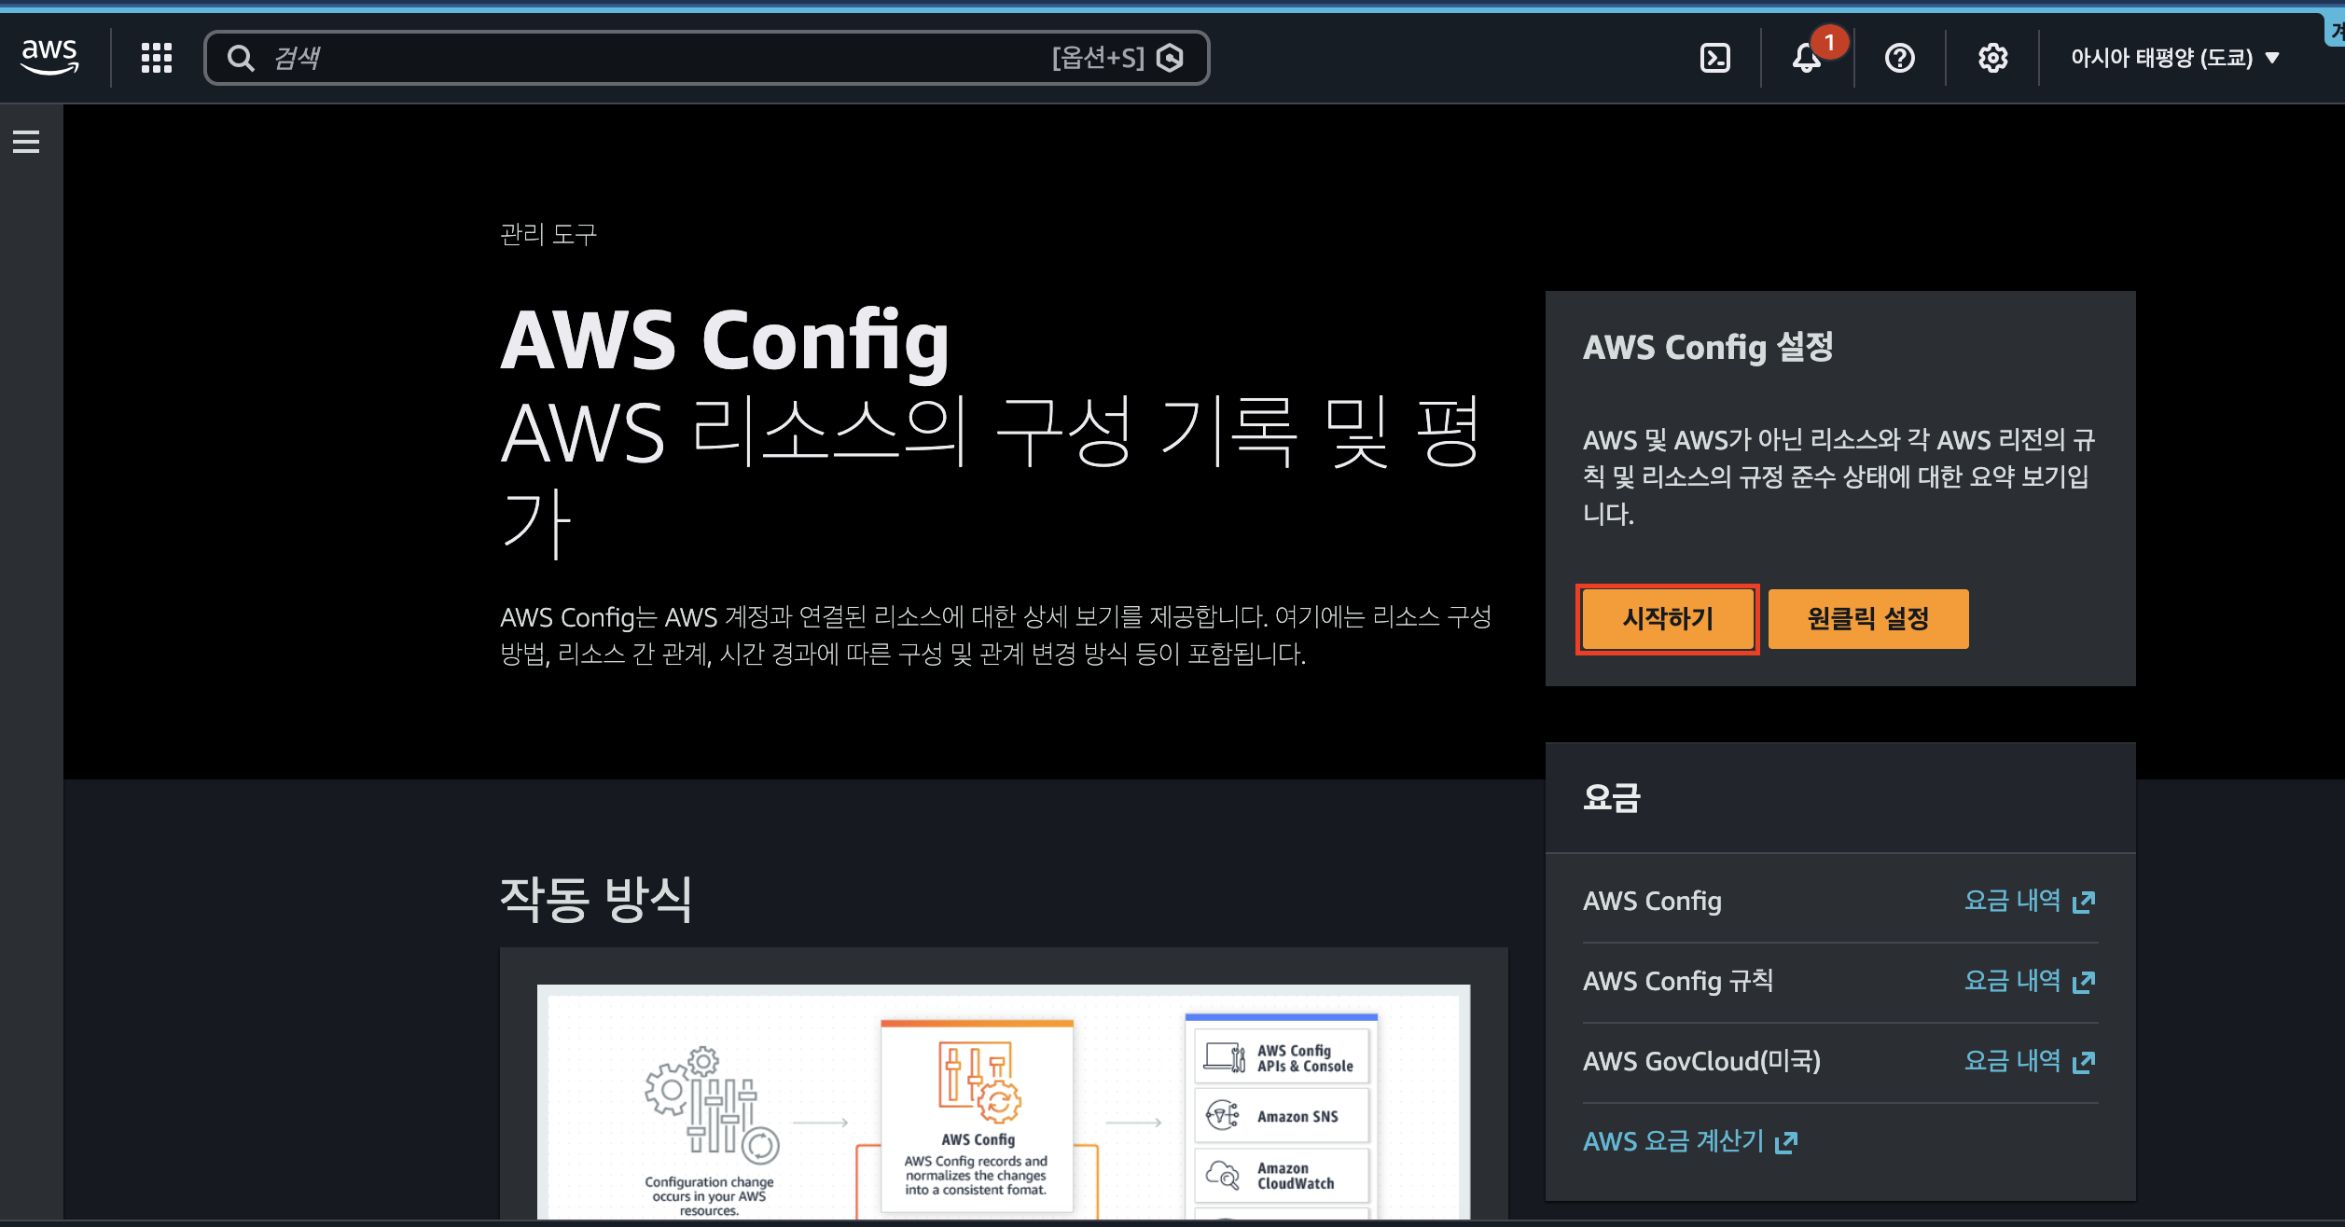The image size is (2345, 1227).
Task: Click the 관리 도구 breadcrumb text
Action: (548, 234)
